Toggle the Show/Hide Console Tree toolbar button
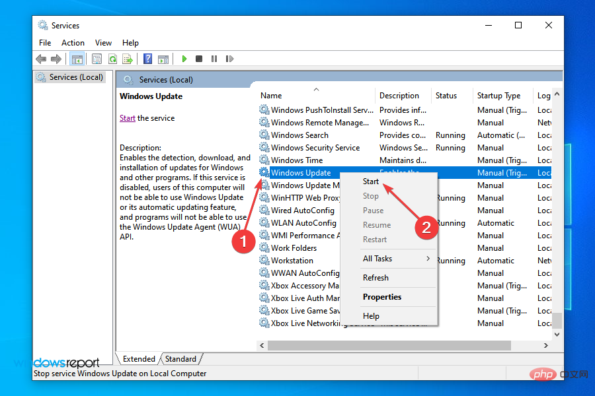 [x=77, y=59]
